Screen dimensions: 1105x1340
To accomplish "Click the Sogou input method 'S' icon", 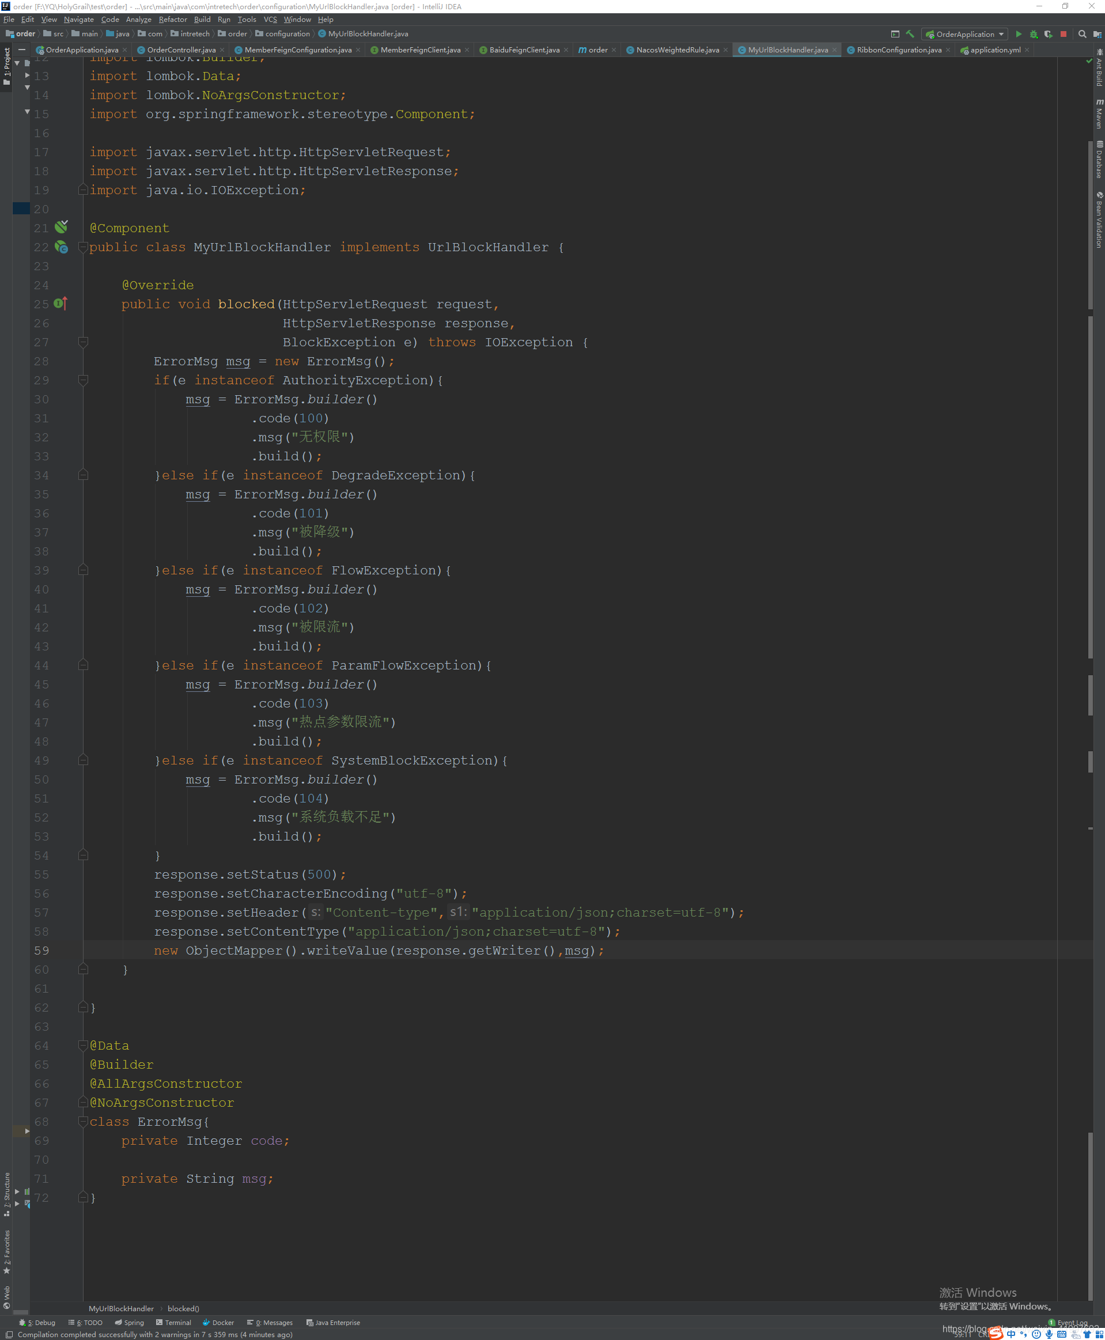I will [x=996, y=1334].
